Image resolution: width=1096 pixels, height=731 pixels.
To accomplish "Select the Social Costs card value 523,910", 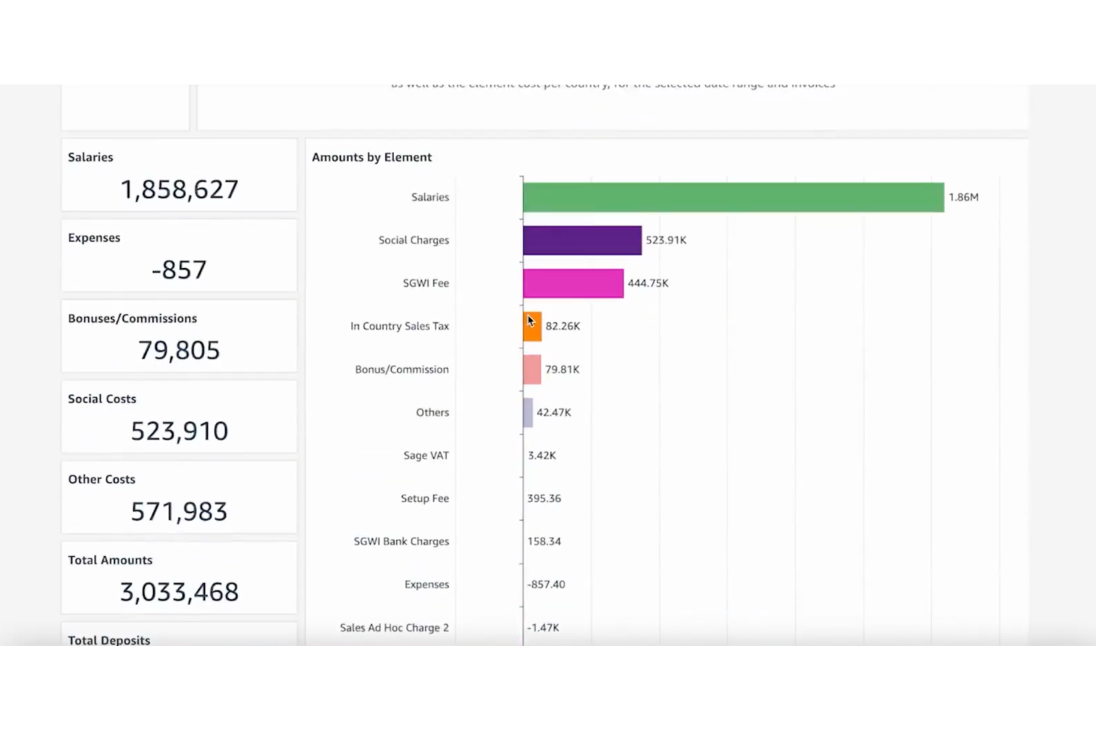I will [179, 431].
